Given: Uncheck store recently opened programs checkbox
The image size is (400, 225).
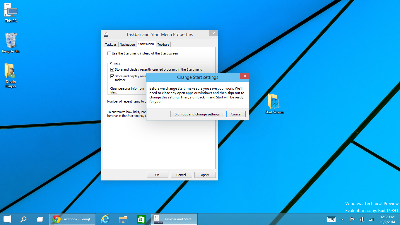Looking at the screenshot, I should point(112,69).
